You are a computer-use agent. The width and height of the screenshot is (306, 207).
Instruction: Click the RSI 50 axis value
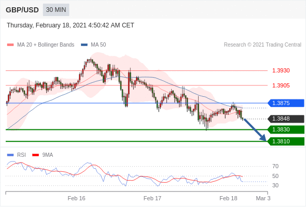pyautogui.click(x=275, y=176)
